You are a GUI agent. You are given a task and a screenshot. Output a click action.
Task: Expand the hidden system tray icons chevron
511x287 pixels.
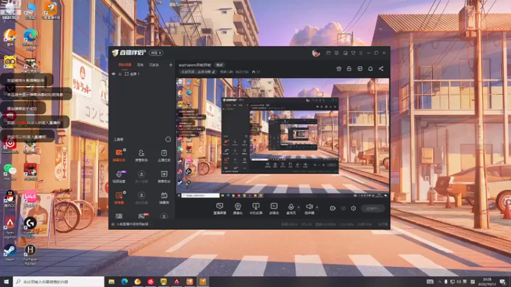[x=439, y=281]
